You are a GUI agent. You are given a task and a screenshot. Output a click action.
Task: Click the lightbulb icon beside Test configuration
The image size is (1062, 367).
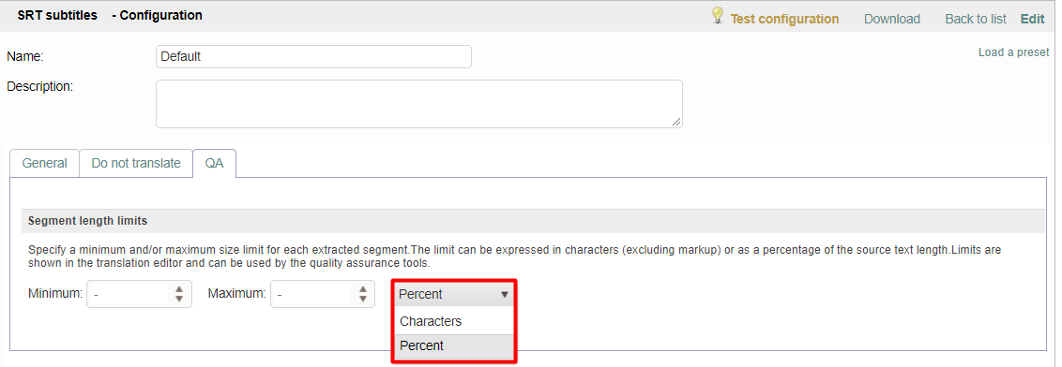click(x=718, y=16)
